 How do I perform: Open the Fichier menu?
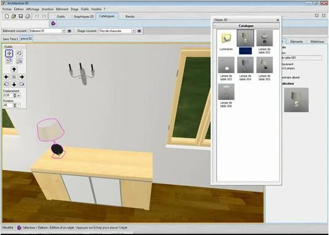pos(7,9)
